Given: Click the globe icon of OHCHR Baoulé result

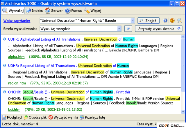Looking at the screenshot, I should (x=5, y=92).
